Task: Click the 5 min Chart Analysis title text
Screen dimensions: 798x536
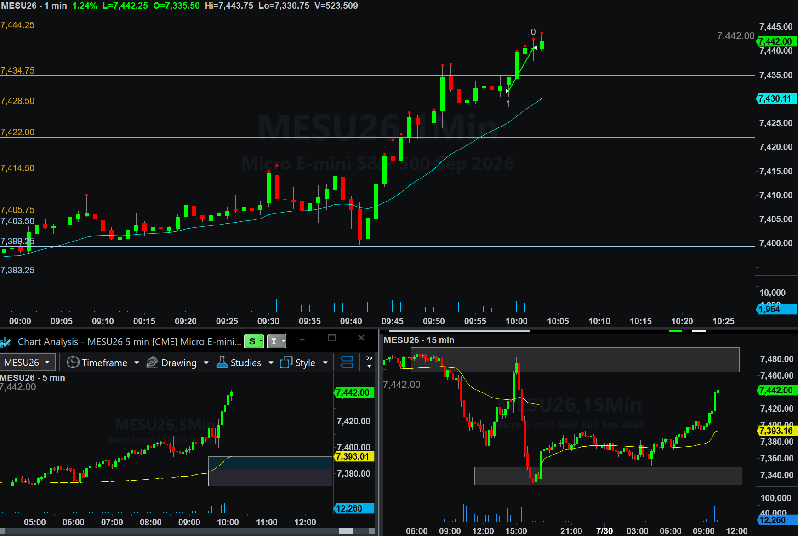Action: pyautogui.click(x=129, y=342)
